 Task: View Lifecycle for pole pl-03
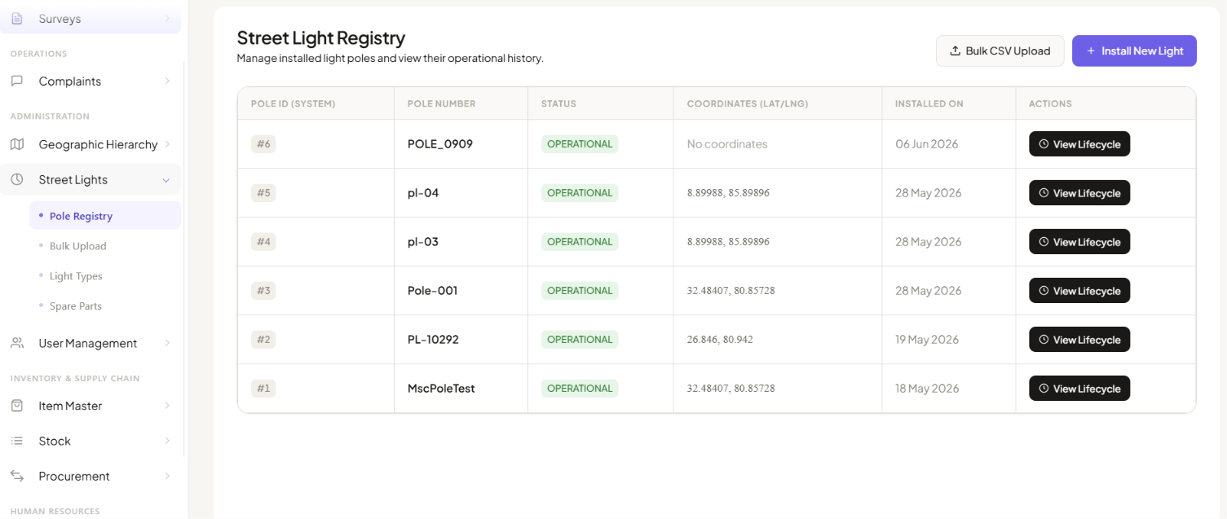(x=1079, y=242)
